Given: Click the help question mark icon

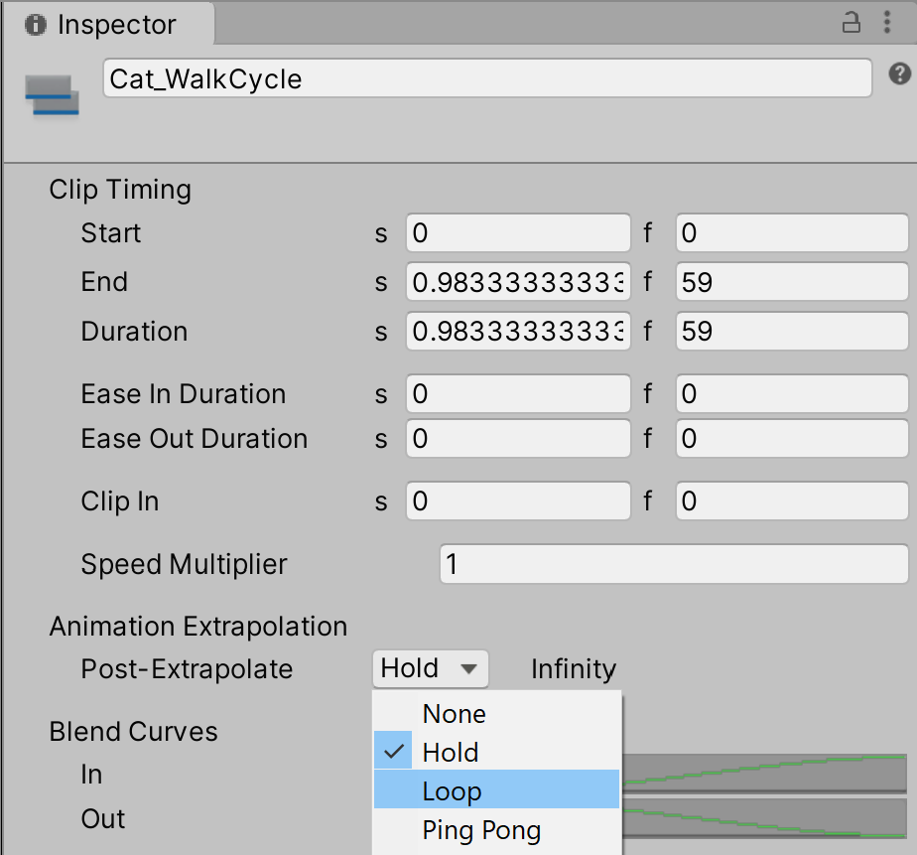Looking at the screenshot, I should pos(899,73).
